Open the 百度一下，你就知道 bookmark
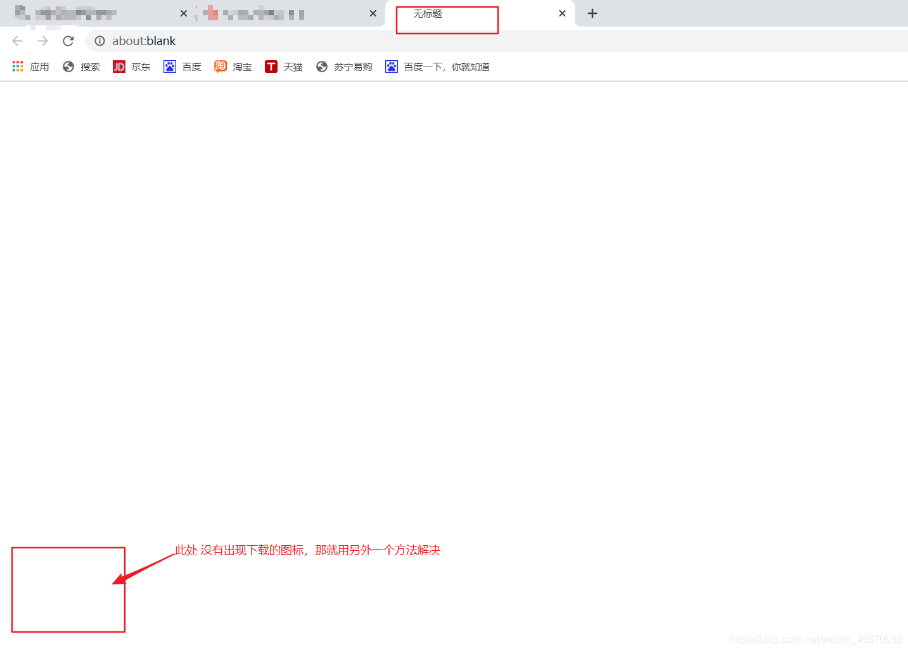 coord(437,67)
